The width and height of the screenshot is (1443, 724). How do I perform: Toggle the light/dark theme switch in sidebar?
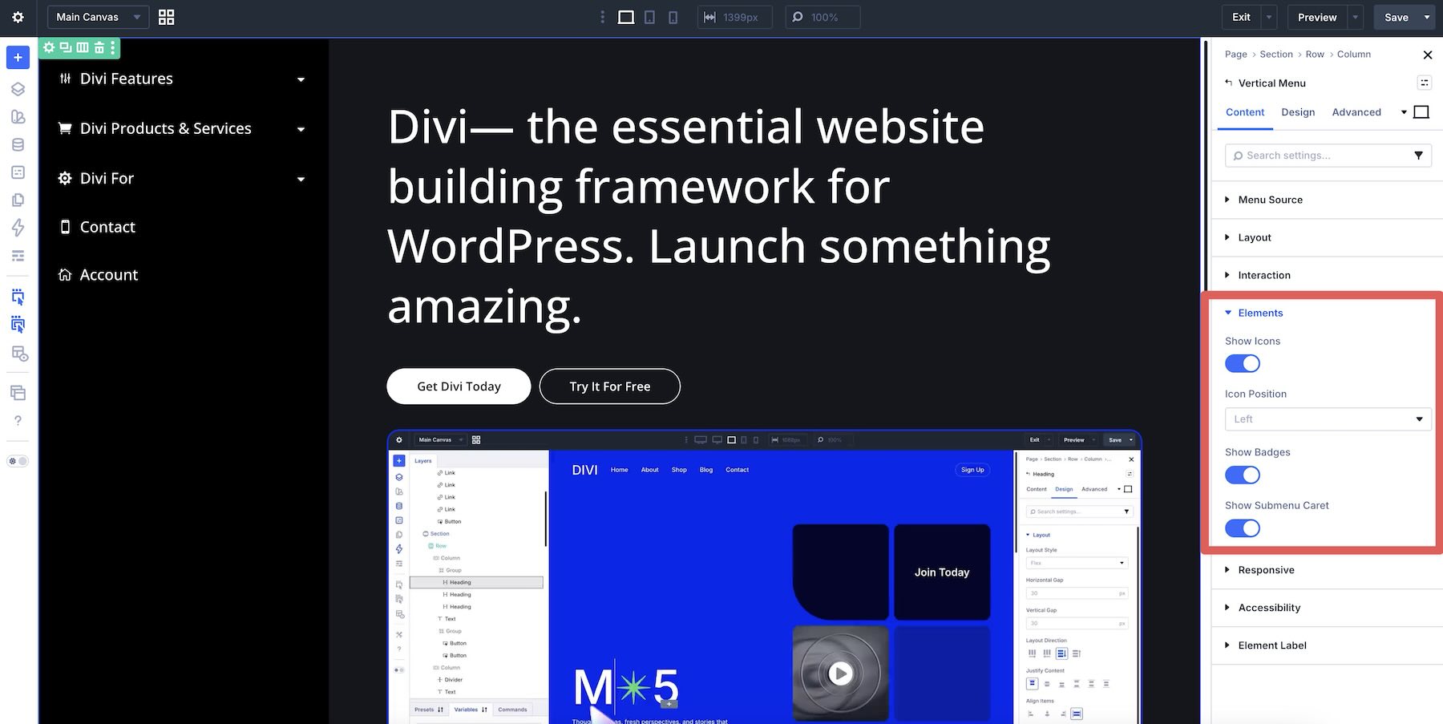tap(18, 461)
